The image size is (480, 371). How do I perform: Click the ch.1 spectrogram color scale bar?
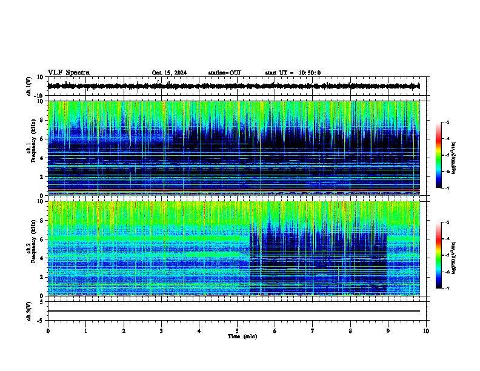point(439,155)
